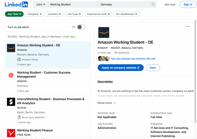The height and width of the screenshot is (139, 197).
Task: Click the '1 month ago' posting date
Action: coord(24,122)
